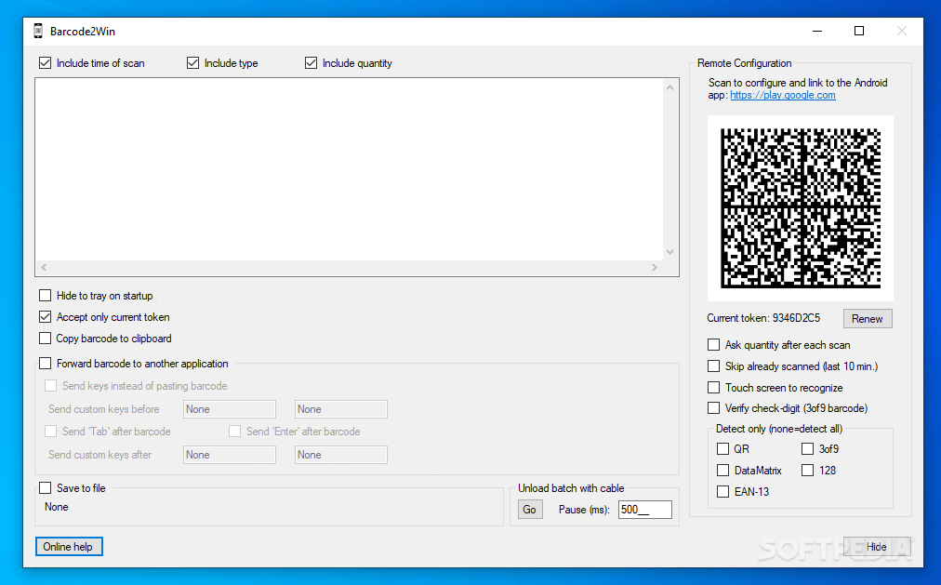Viewport: 941px width, 585px height.
Task: Open the https://play.google.com link
Action: (782, 94)
